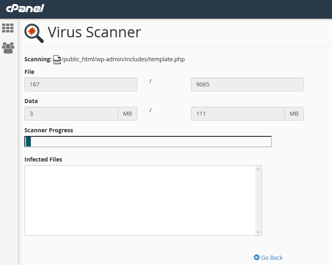Click the file icon beside Scanning path

57,60
